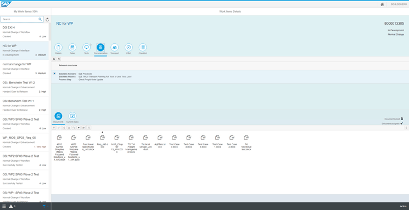This screenshot has height=210, width=409.
Task: Select the Documentation tab icon
Action: tap(100, 47)
